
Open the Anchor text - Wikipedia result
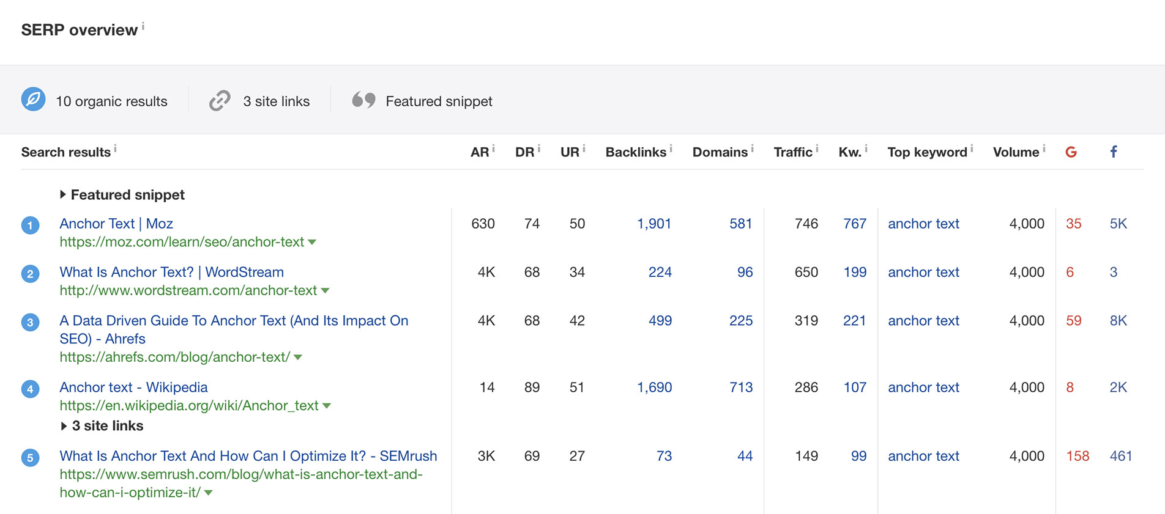[133, 387]
